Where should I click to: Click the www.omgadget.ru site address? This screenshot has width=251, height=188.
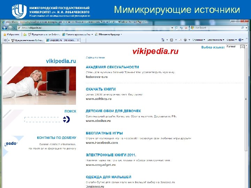(101, 165)
